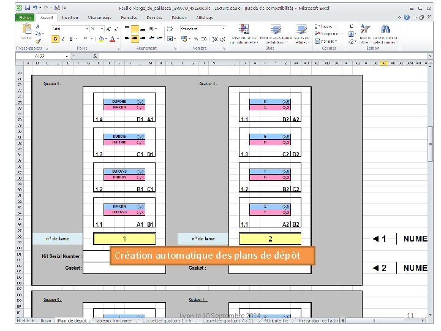Click the Clear eraser icon in Édition
The image size is (441, 331).
click(351, 42)
